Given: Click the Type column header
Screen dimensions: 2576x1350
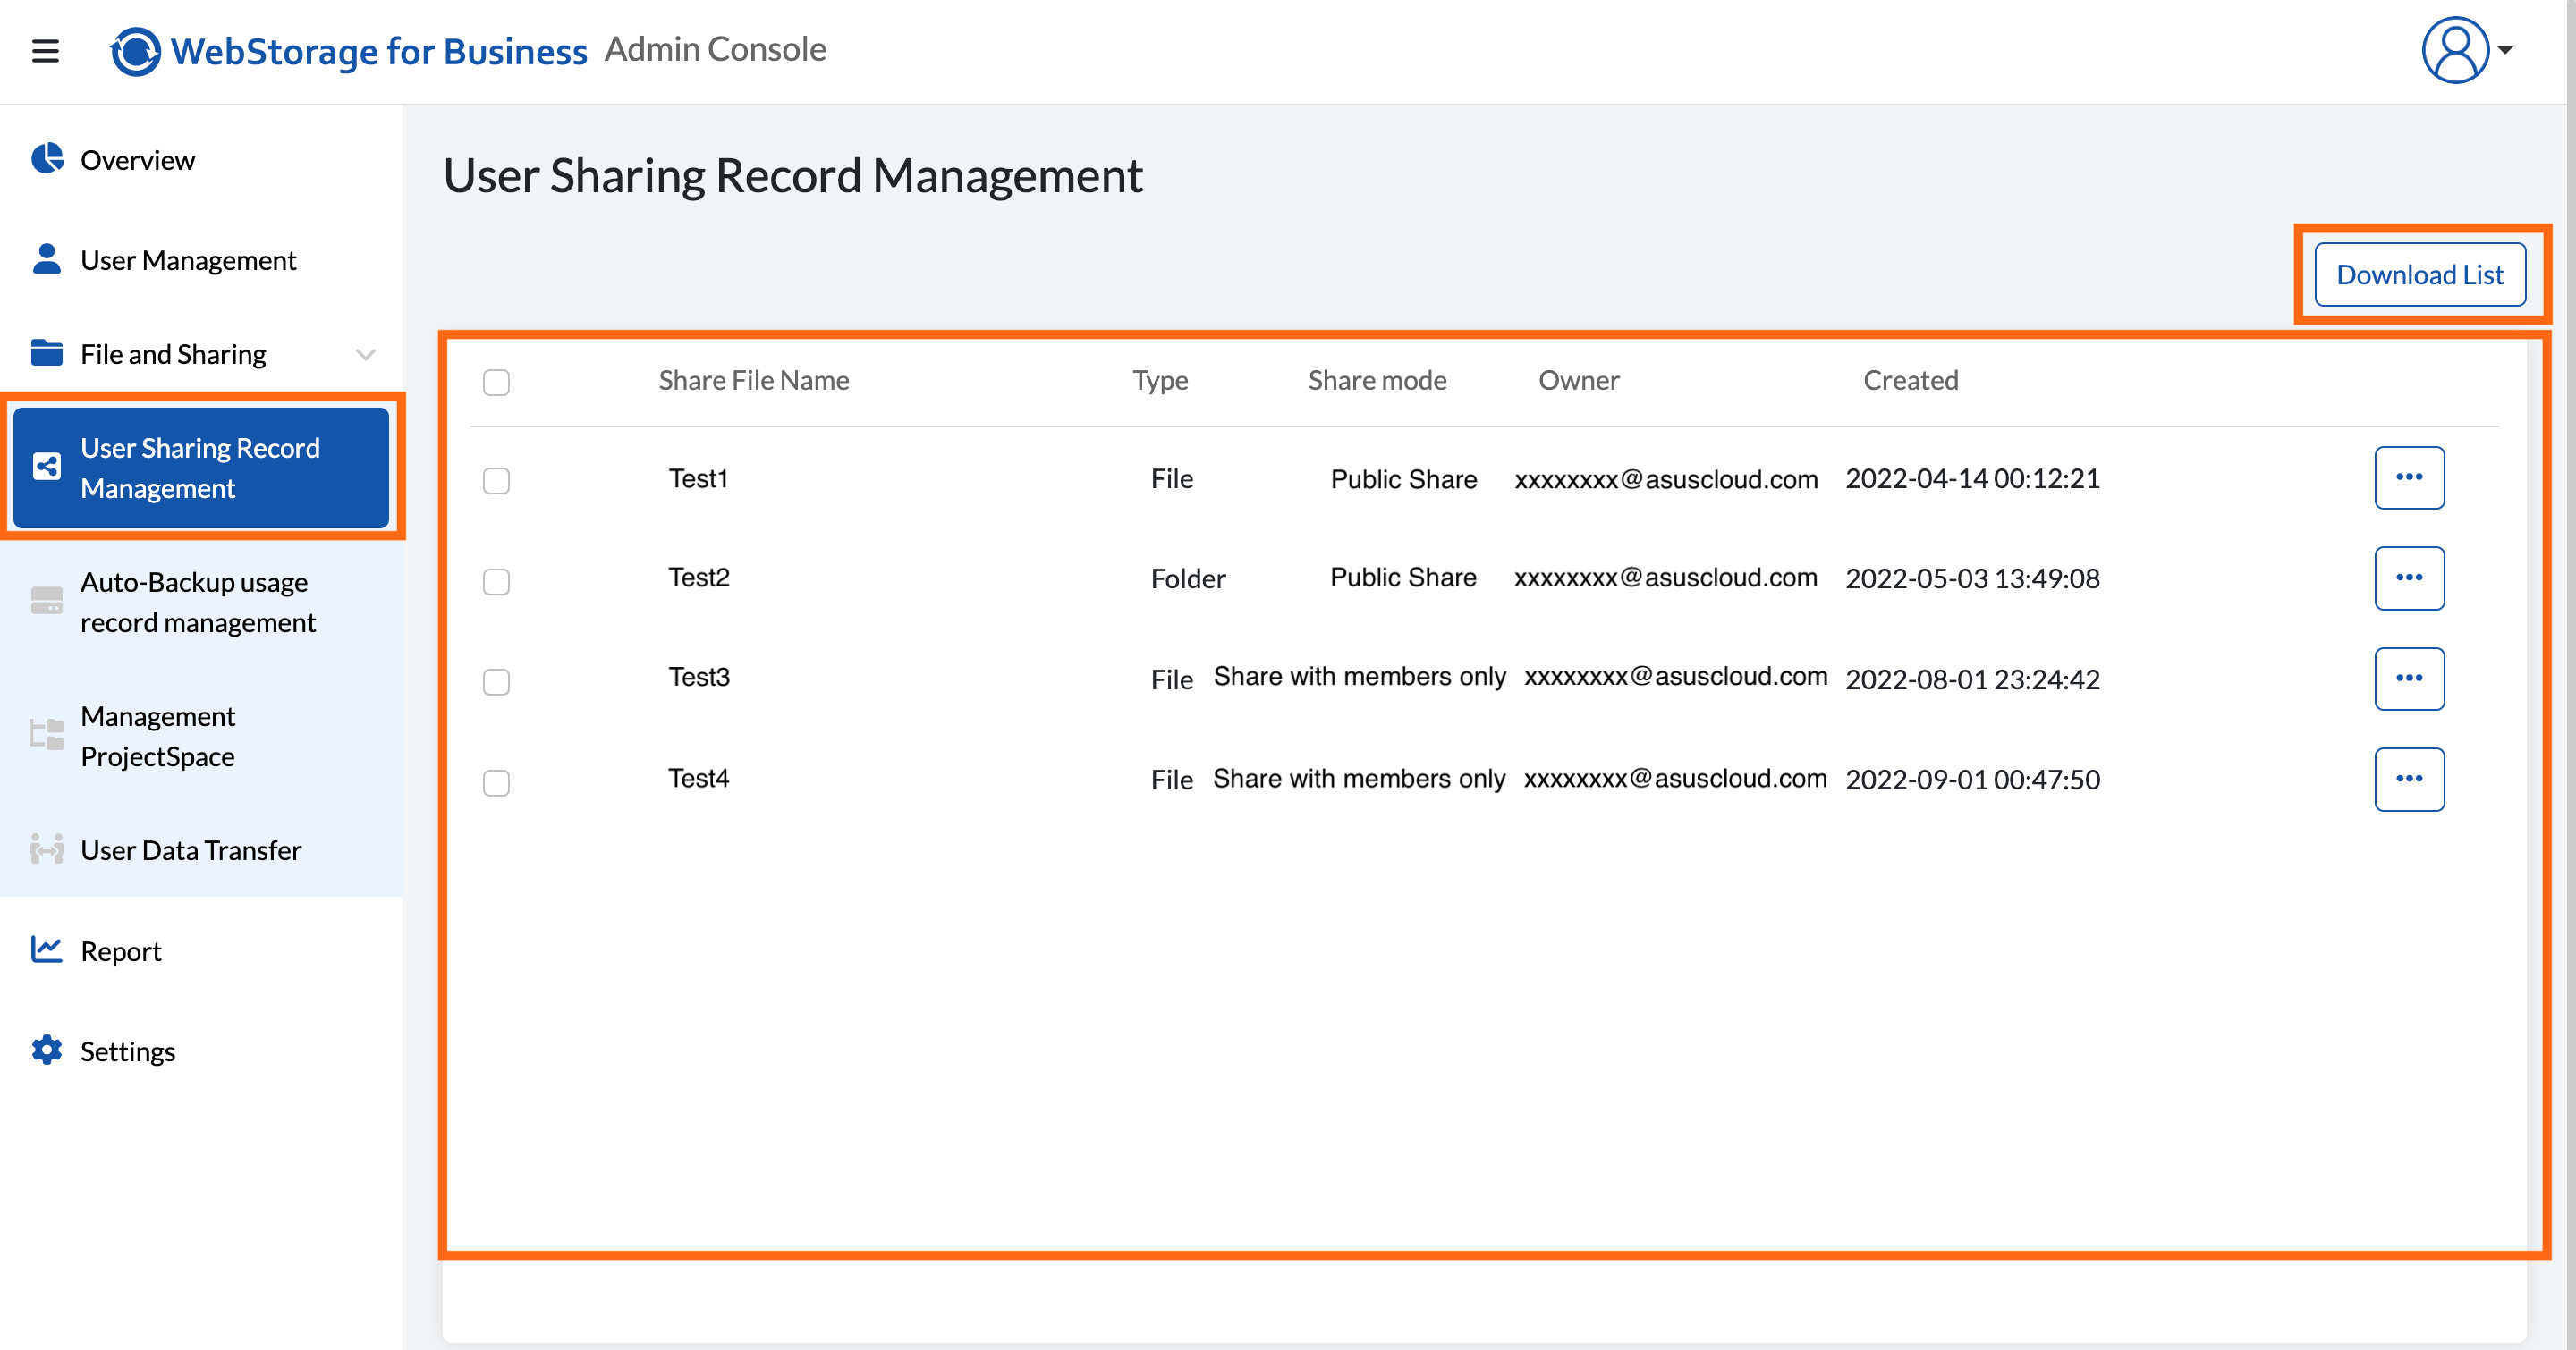Looking at the screenshot, I should [1160, 380].
